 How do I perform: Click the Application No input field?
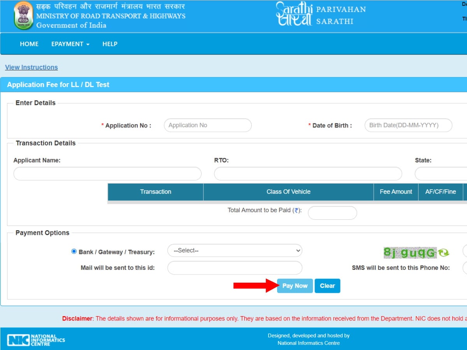pyautogui.click(x=207, y=125)
